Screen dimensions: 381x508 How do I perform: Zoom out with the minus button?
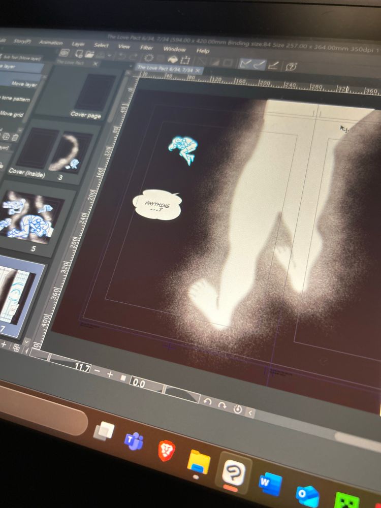click(97, 370)
